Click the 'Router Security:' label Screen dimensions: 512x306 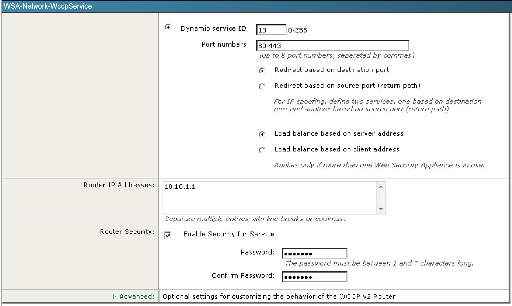pos(127,232)
